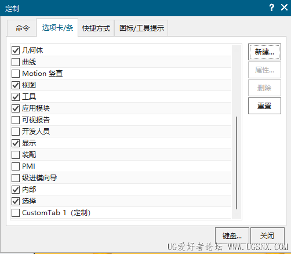Select the PMI list entry

(121, 166)
